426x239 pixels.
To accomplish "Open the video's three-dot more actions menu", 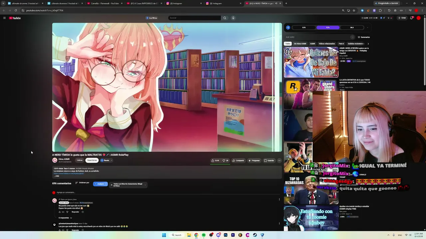I will [279, 161].
